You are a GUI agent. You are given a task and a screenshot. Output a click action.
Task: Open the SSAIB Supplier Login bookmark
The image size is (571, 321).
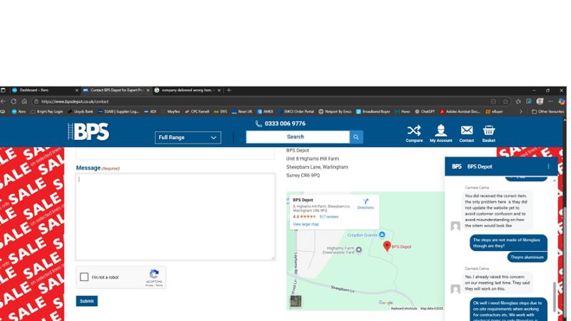pyautogui.click(x=118, y=112)
